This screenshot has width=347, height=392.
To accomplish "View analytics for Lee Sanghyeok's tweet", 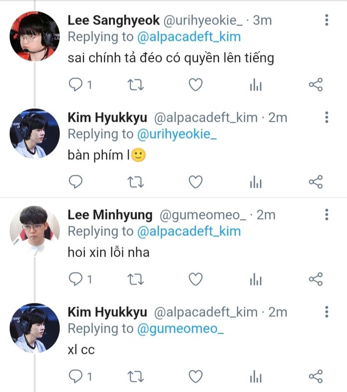I will [255, 85].
